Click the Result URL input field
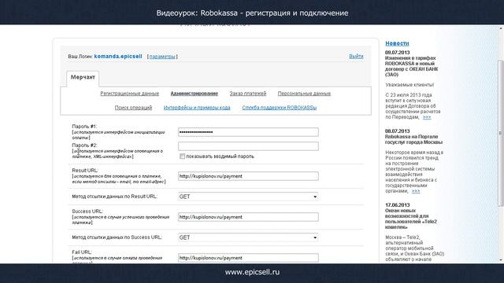This screenshot has height=283, width=504. [248, 176]
